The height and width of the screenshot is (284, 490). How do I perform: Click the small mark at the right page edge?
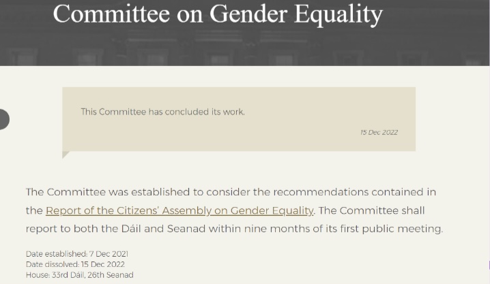click(488, 264)
